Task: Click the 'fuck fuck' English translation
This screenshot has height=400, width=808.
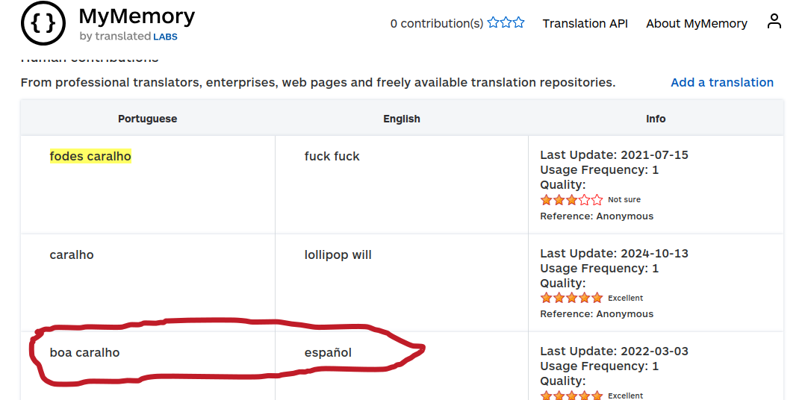Action: point(332,156)
